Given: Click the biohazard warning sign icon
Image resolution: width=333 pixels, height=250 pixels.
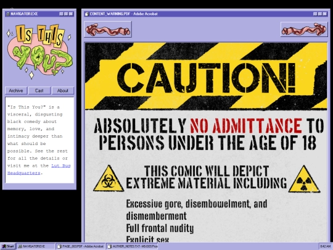Looking at the screenshot, I should [109, 179].
